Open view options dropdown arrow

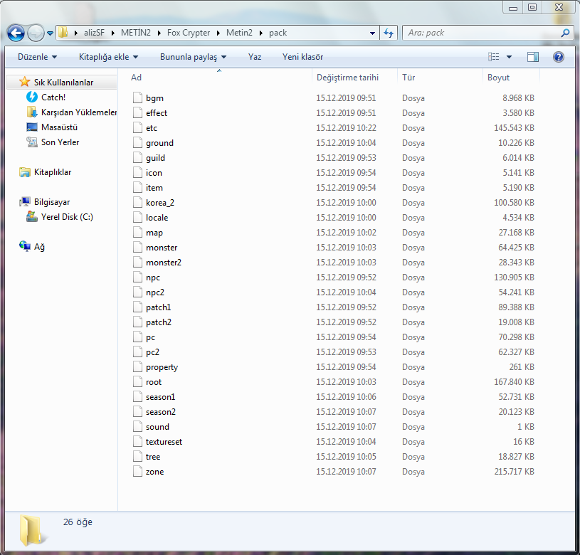[x=509, y=57]
